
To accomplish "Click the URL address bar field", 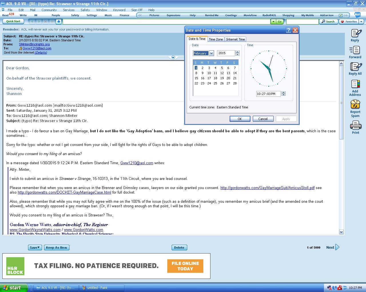I will pos(166,21).
